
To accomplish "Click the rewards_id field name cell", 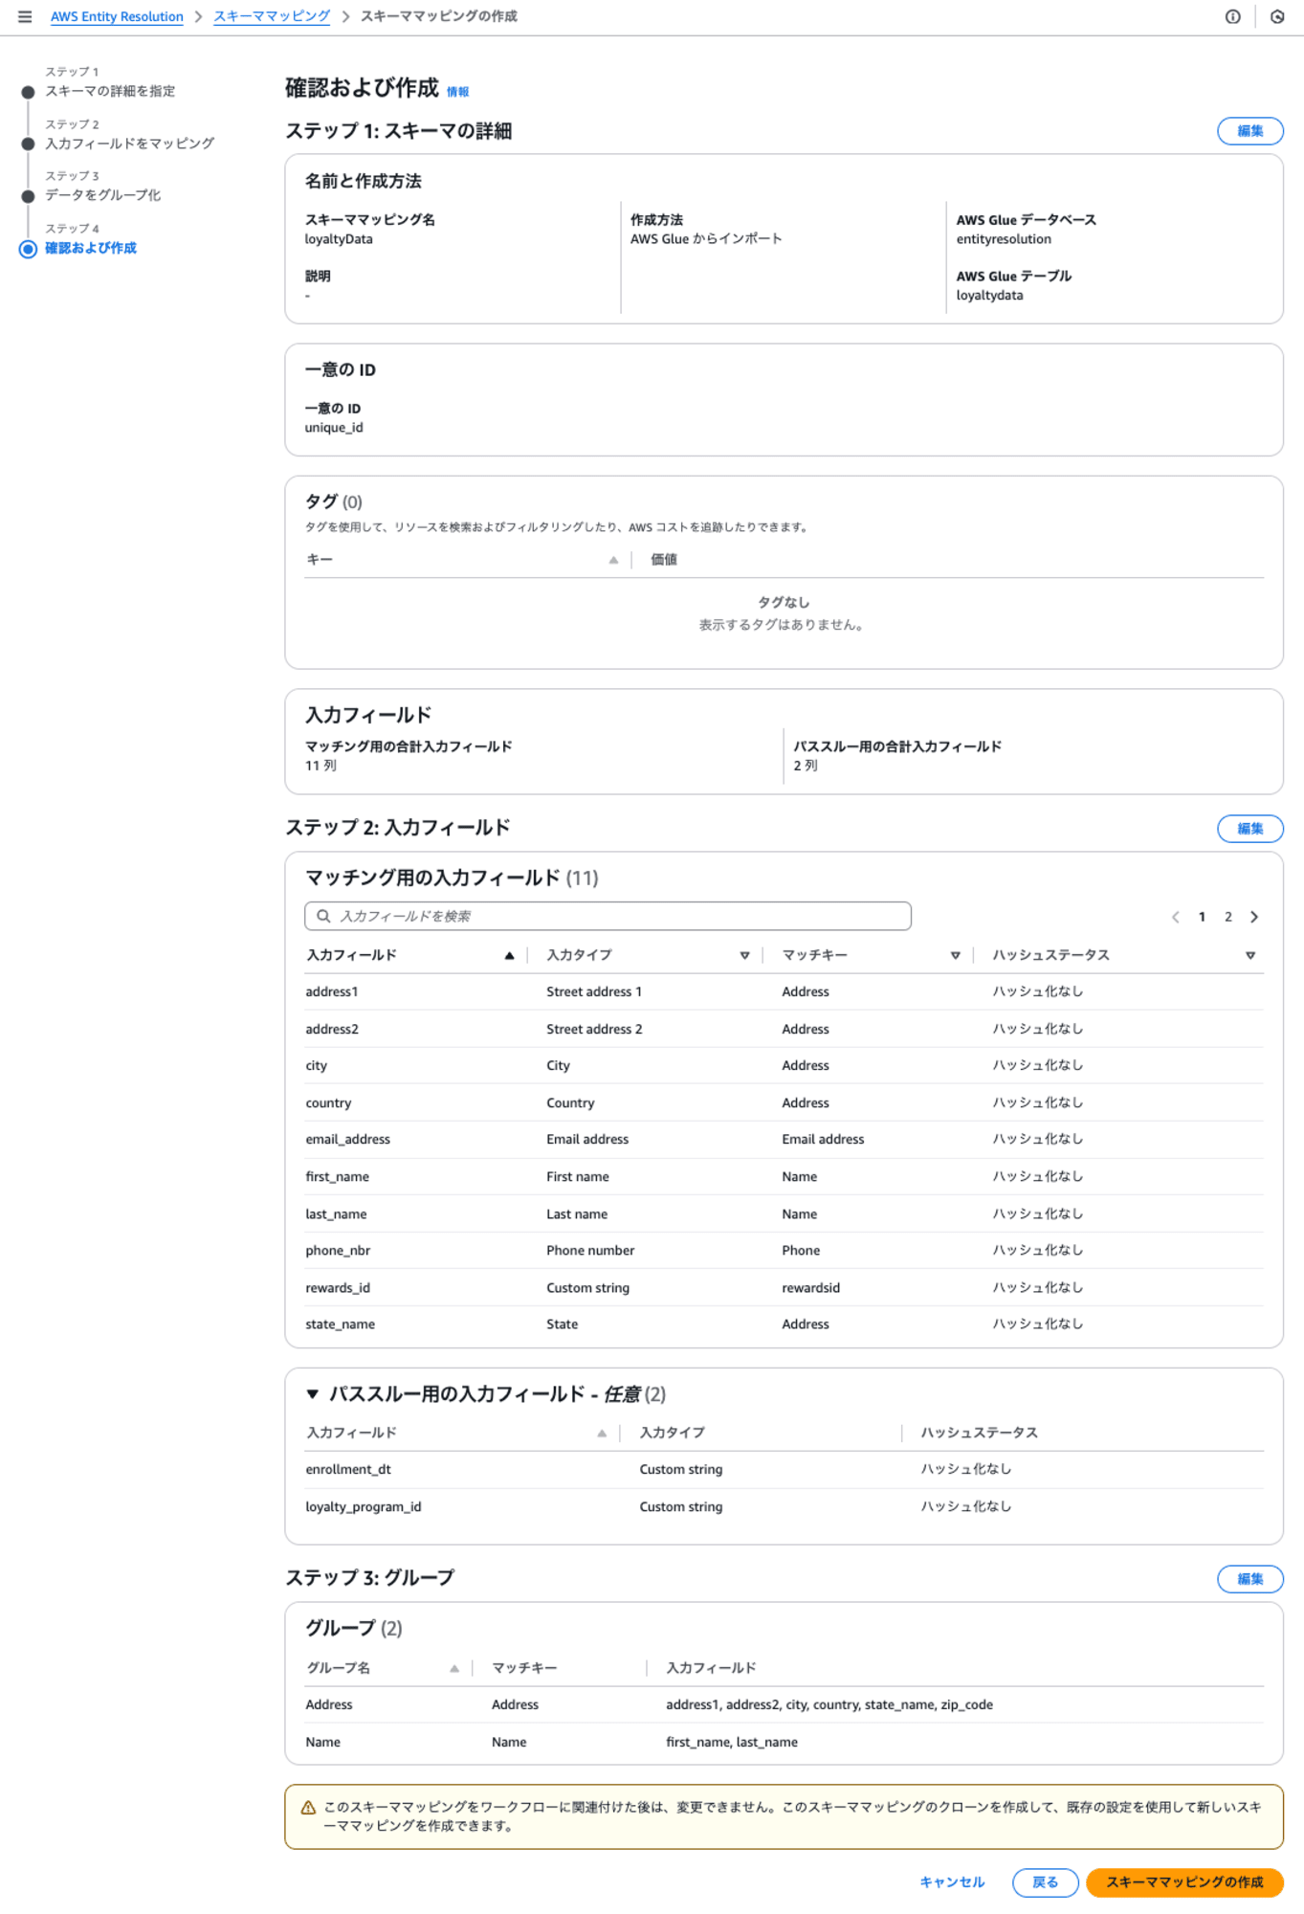I will [x=338, y=1287].
